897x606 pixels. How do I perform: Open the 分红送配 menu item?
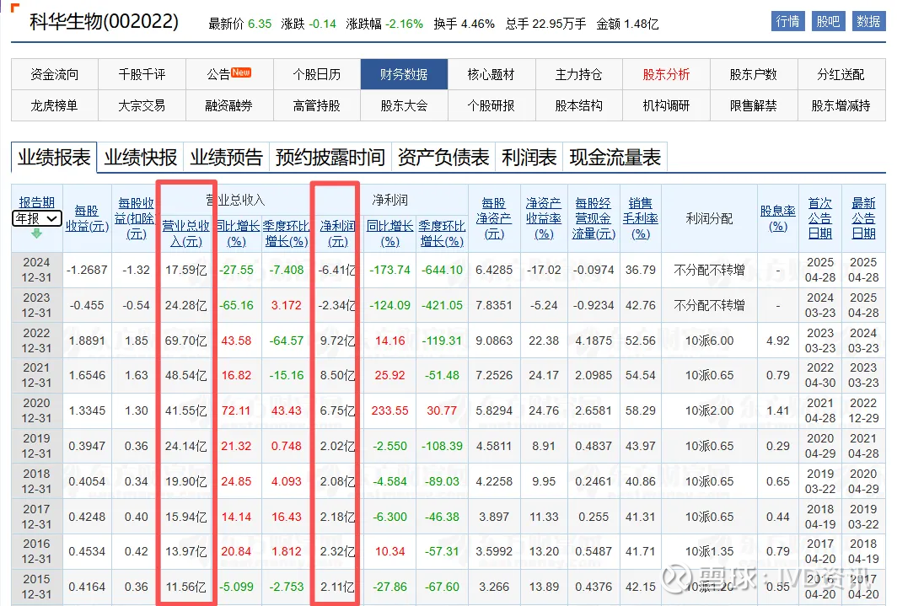[841, 74]
